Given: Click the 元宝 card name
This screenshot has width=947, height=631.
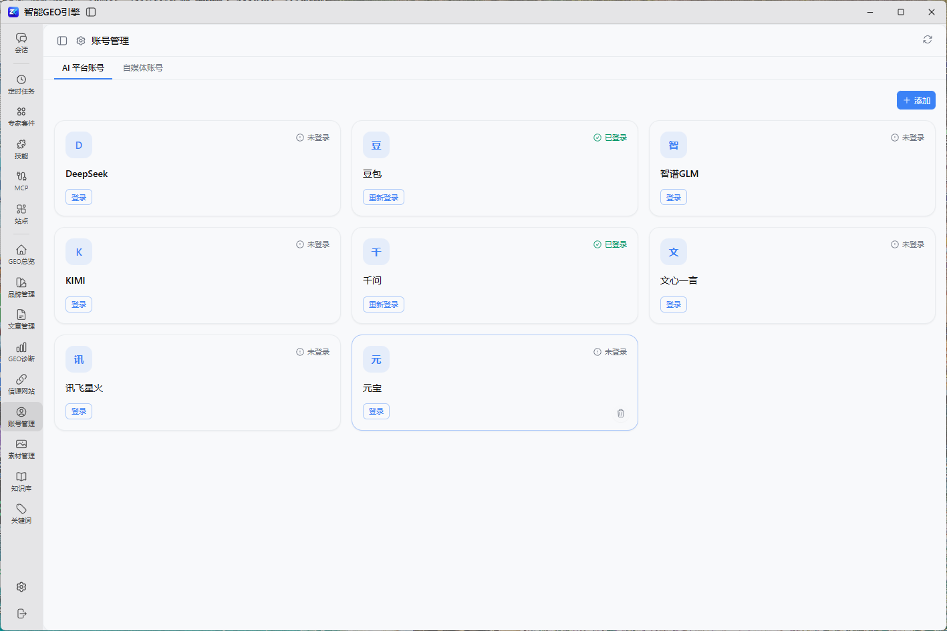Looking at the screenshot, I should [372, 388].
